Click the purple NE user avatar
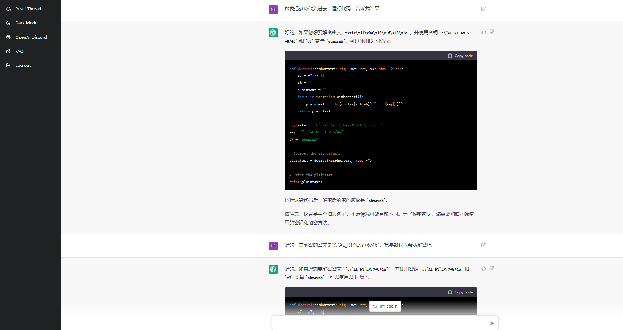The width and height of the screenshot is (623, 330). 273,10
